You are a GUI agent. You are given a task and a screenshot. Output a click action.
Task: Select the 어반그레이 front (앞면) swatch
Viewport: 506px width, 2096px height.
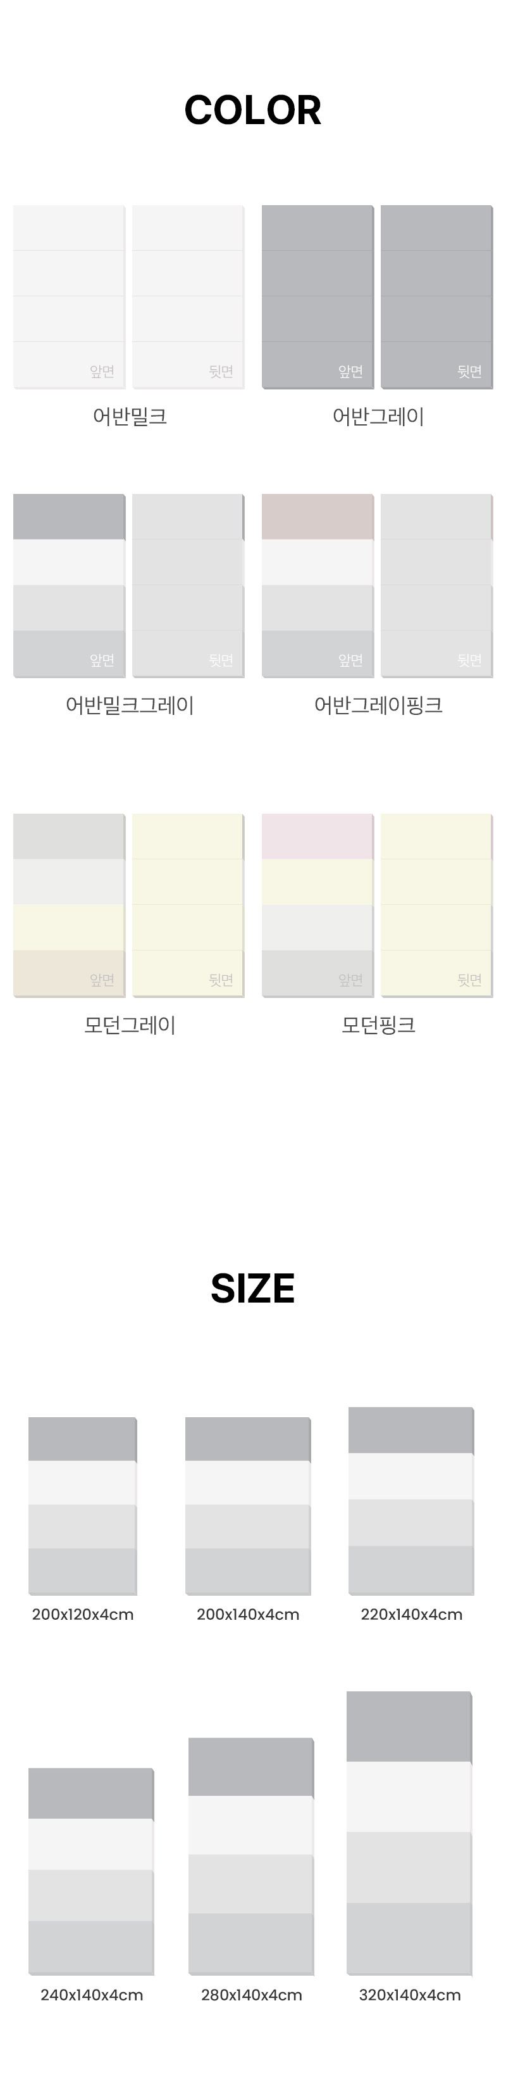point(318,297)
